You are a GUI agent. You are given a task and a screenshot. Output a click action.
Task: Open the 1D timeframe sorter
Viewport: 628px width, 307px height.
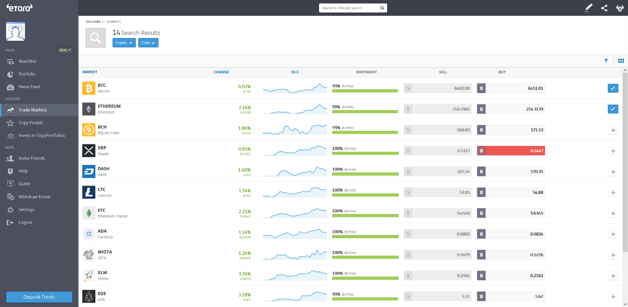294,72
